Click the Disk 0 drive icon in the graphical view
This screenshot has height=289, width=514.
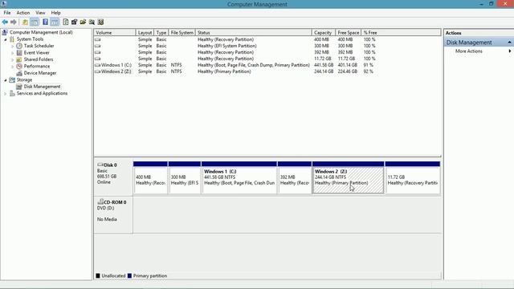pos(100,165)
